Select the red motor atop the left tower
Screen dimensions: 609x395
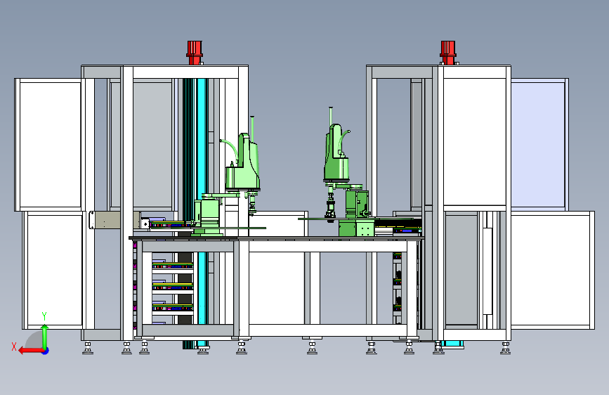point(195,53)
